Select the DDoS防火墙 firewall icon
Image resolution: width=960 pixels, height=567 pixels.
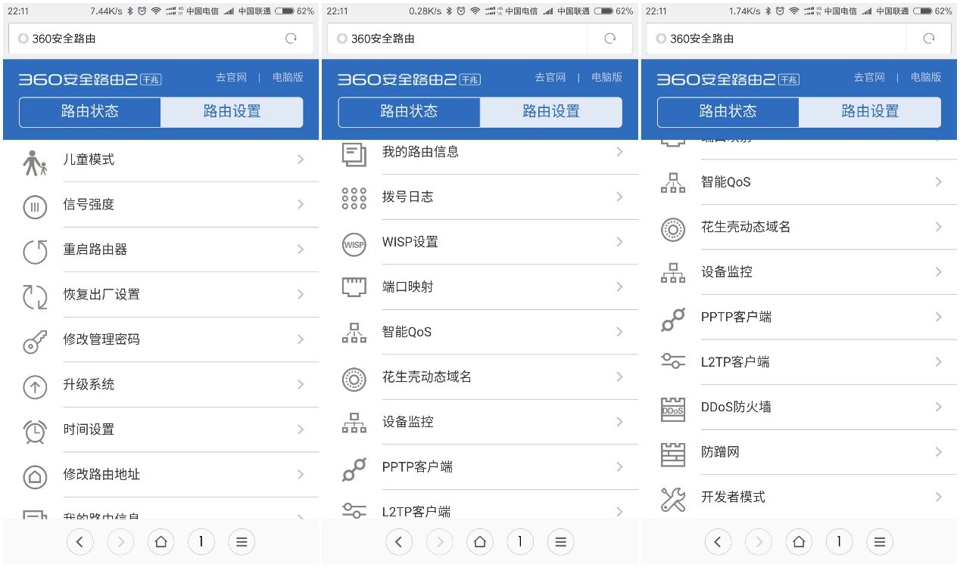click(672, 407)
